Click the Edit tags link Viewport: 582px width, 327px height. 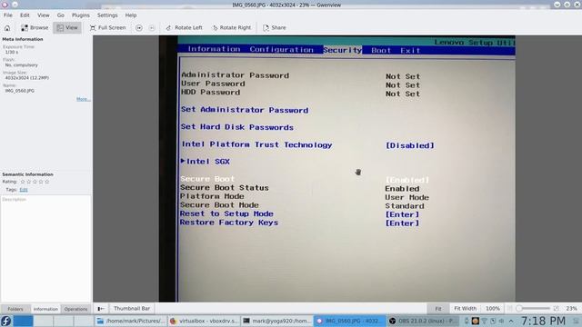pos(24,190)
